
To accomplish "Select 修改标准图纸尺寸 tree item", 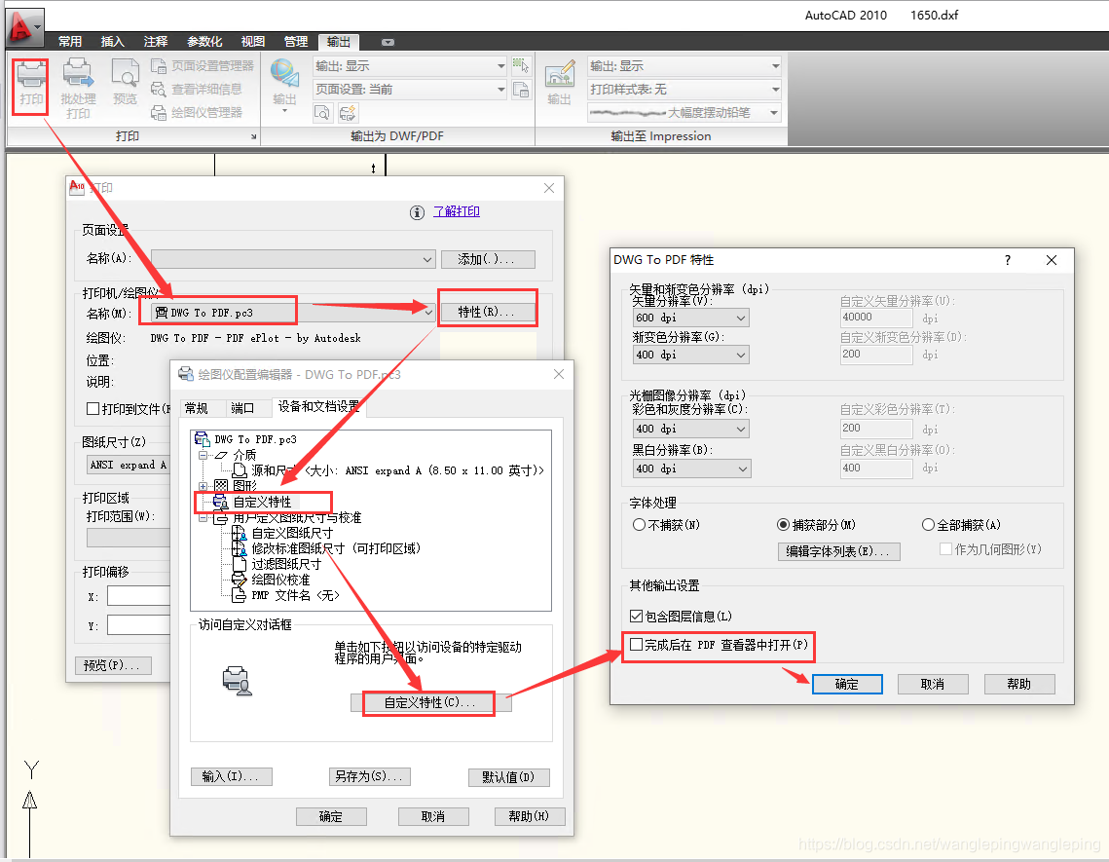I will tap(327, 548).
